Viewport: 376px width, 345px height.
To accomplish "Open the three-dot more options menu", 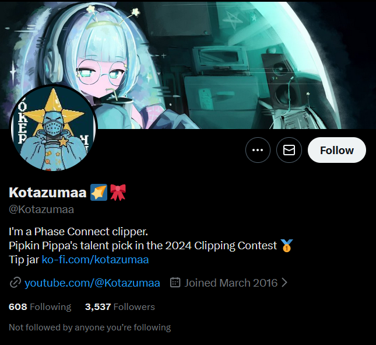I will (x=258, y=150).
